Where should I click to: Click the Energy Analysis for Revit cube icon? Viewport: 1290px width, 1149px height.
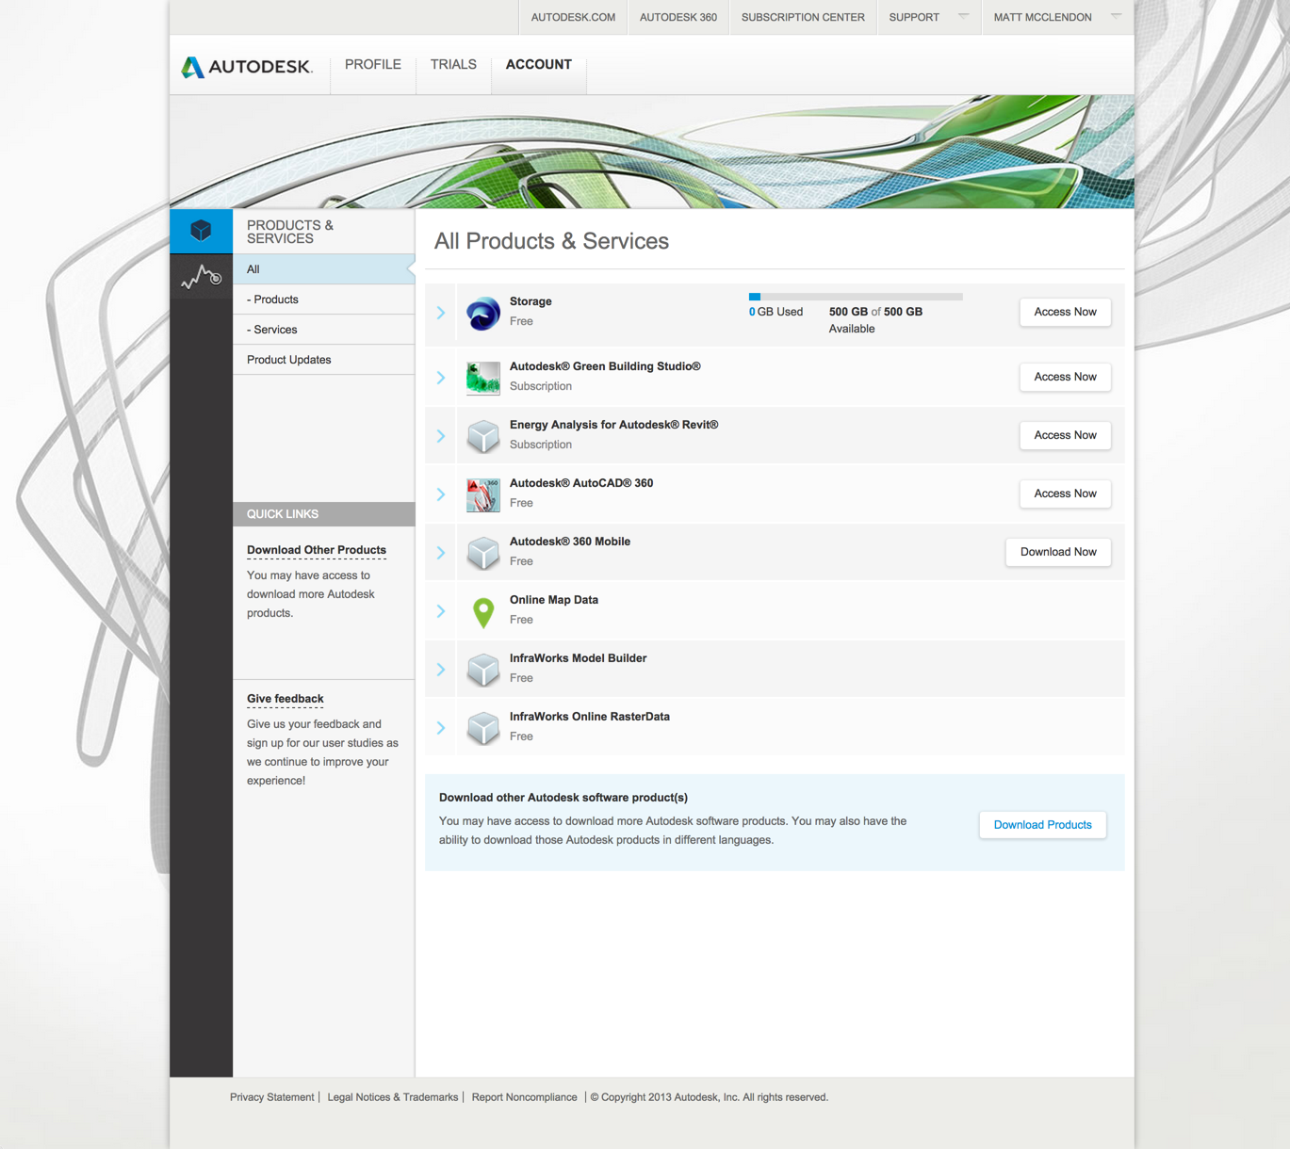point(483,436)
